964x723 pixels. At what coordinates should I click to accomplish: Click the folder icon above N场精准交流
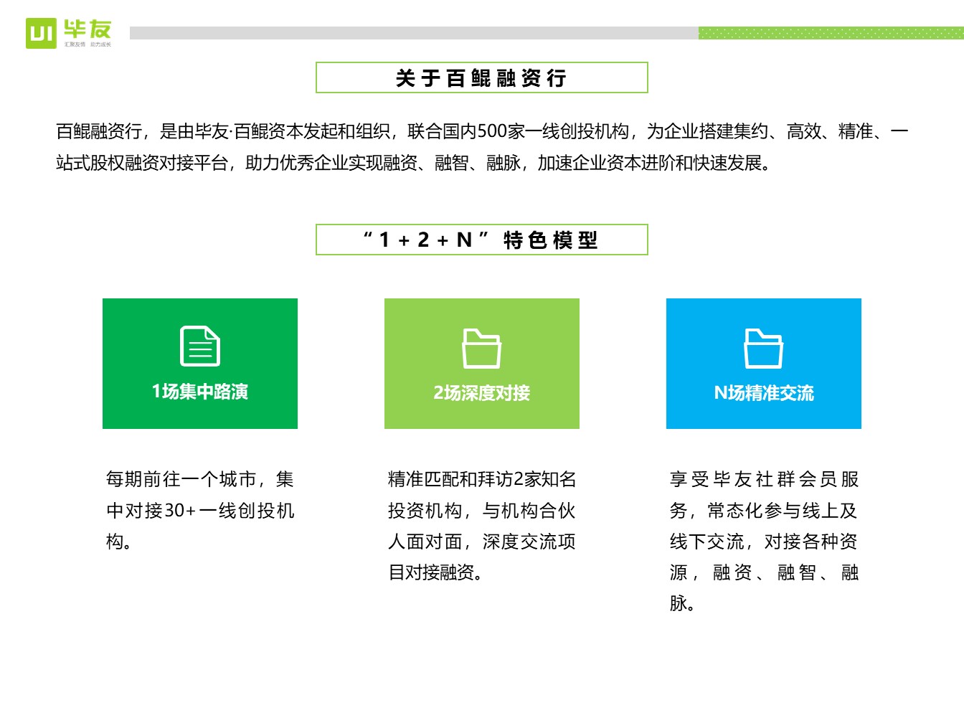(764, 349)
